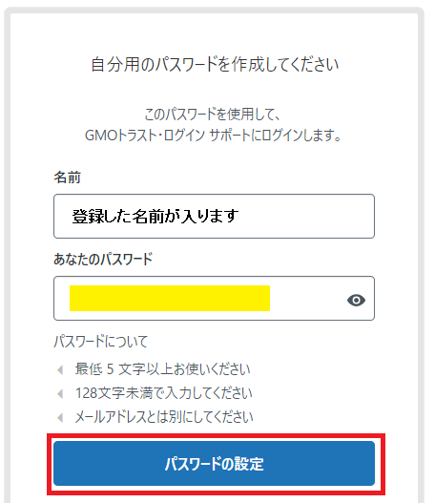The height and width of the screenshot is (503, 435).
Task: Click the triangle beside 最低 5 文字以上お使いください
Action: (x=60, y=370)
